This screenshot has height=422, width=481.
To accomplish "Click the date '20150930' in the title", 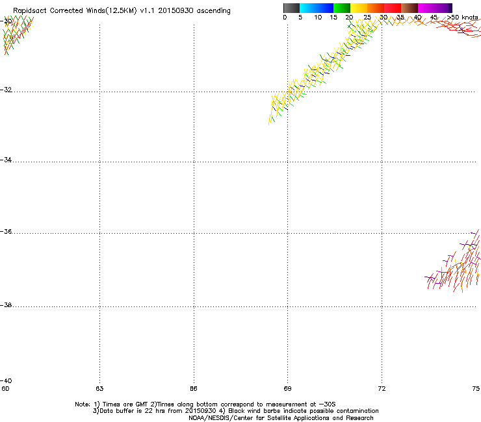I will (175, 11).
